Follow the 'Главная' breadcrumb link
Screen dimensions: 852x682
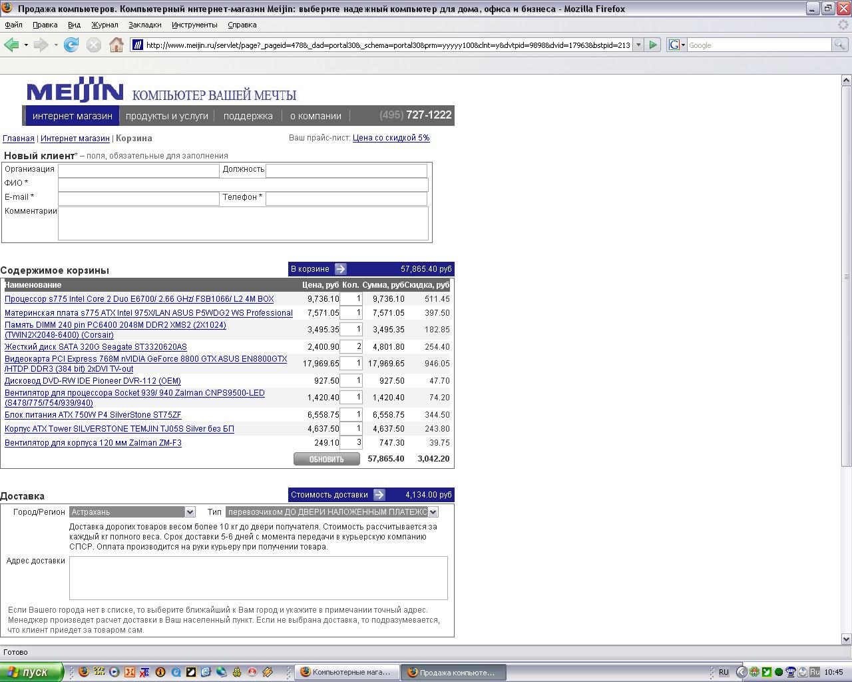pos(19,139)
